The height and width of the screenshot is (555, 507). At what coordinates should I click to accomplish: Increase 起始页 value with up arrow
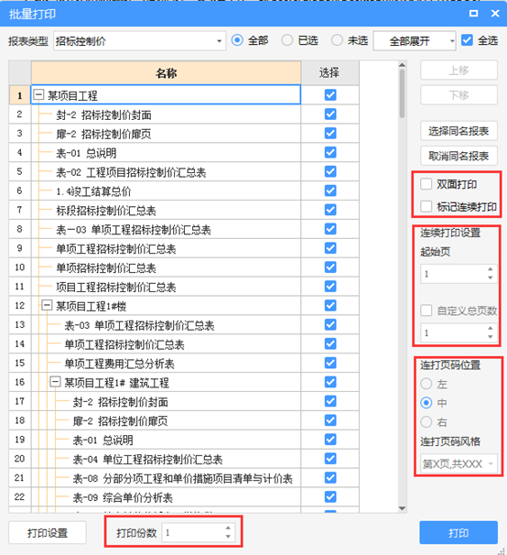coord(490,269)
